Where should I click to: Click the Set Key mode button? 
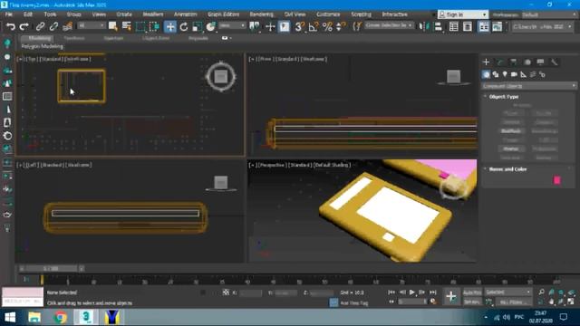coord(472,302)
